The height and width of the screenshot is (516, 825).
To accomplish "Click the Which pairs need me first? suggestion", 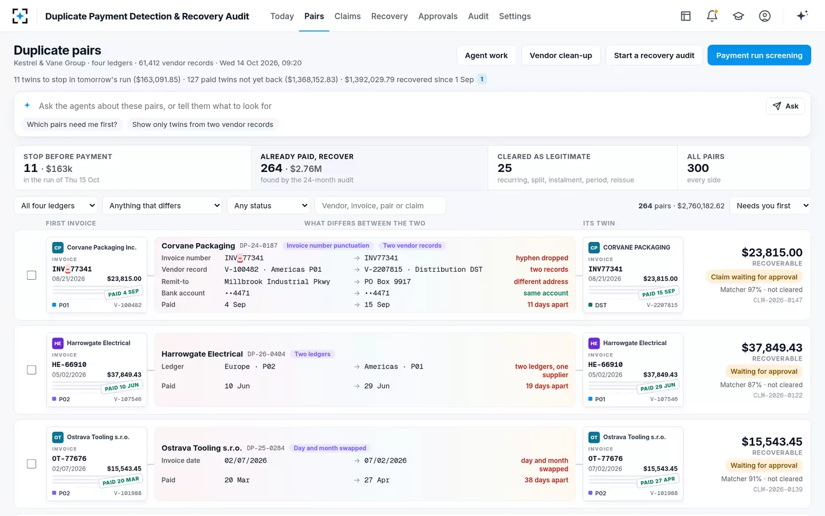I will [72, 124].
